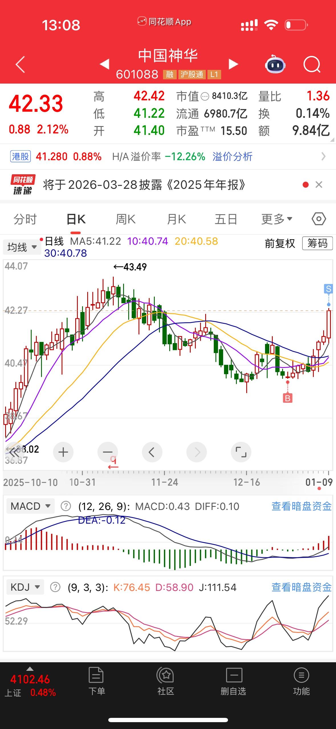
Task: Tap the 融 margin trading tag
Action: click(170, 74)
